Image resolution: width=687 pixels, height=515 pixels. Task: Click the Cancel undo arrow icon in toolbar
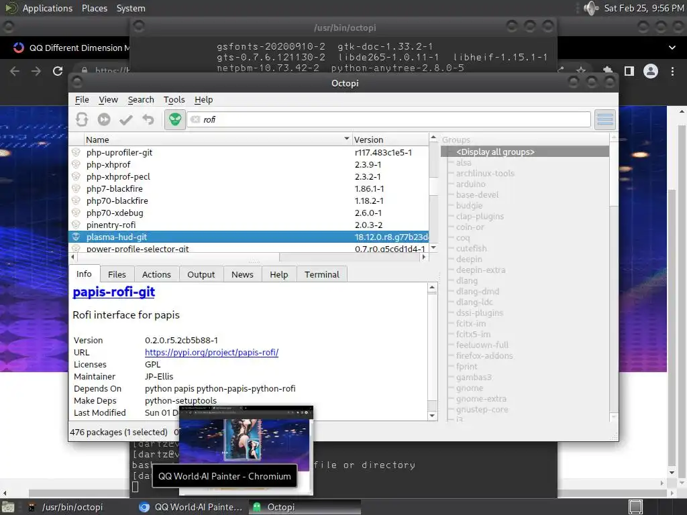[148, 119]
